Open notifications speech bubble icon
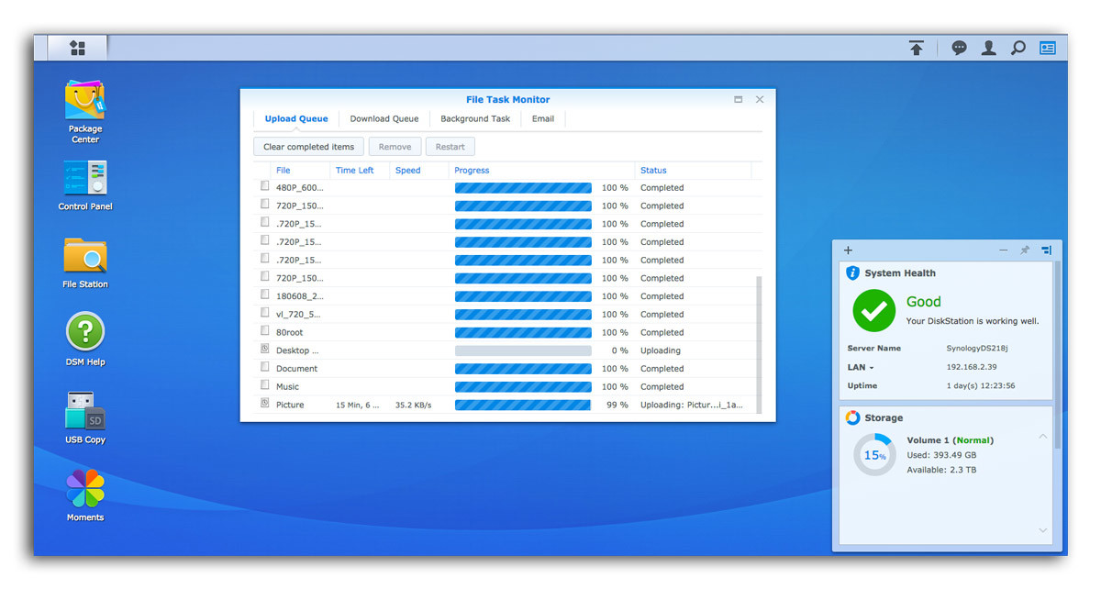This screenshot has width=1101, height=589. point(959,48)
